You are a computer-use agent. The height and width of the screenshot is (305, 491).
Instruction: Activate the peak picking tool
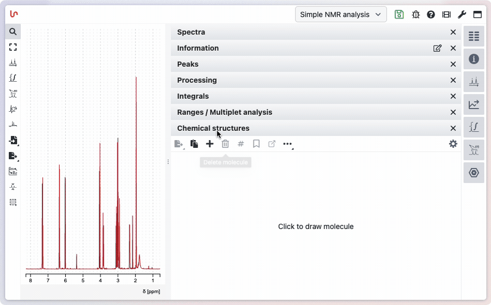pyautogui.click(x=13, y=62)
